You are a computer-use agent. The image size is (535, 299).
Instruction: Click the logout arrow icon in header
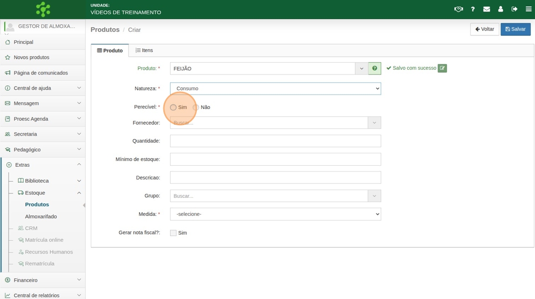click(514, 9)
